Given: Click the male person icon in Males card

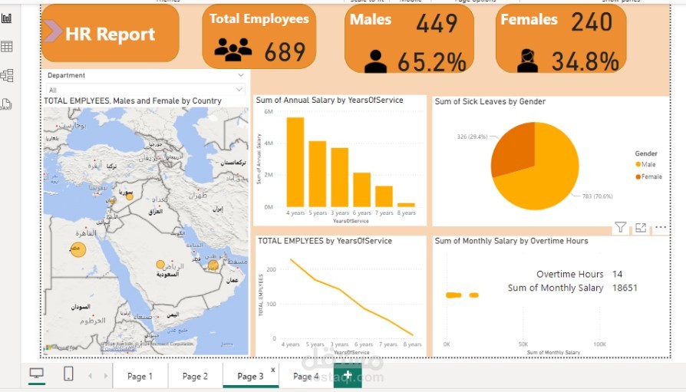Looking at the screenshot, I should (x=375, y=61).
